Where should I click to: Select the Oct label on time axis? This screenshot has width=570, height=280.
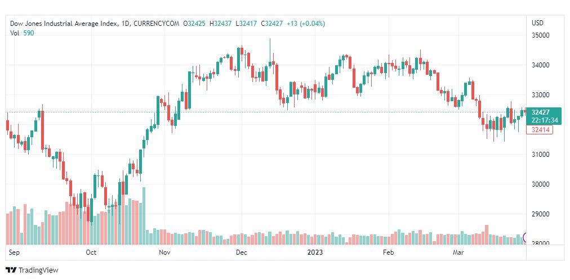(91, 252)
